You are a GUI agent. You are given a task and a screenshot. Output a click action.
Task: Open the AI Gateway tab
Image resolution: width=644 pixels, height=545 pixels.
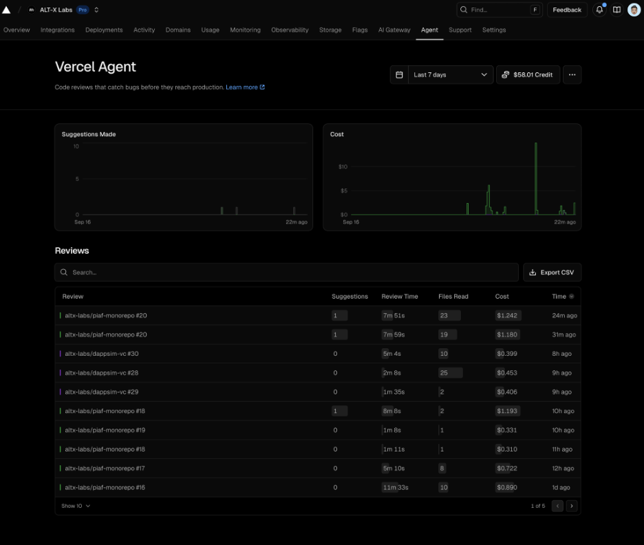(x=394, y=30)
